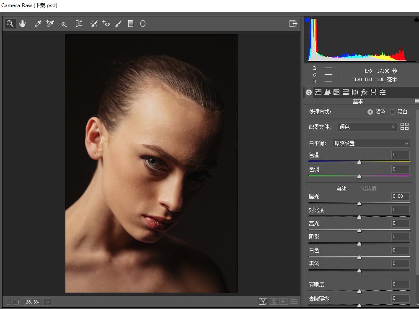Click the 色温 temperature value field
This screenshot has height=309, width=419.
400,155
